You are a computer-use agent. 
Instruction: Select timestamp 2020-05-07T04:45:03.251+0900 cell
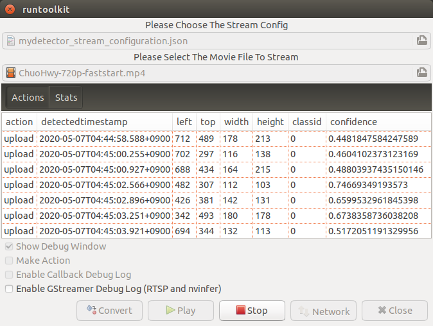point(105,216)
